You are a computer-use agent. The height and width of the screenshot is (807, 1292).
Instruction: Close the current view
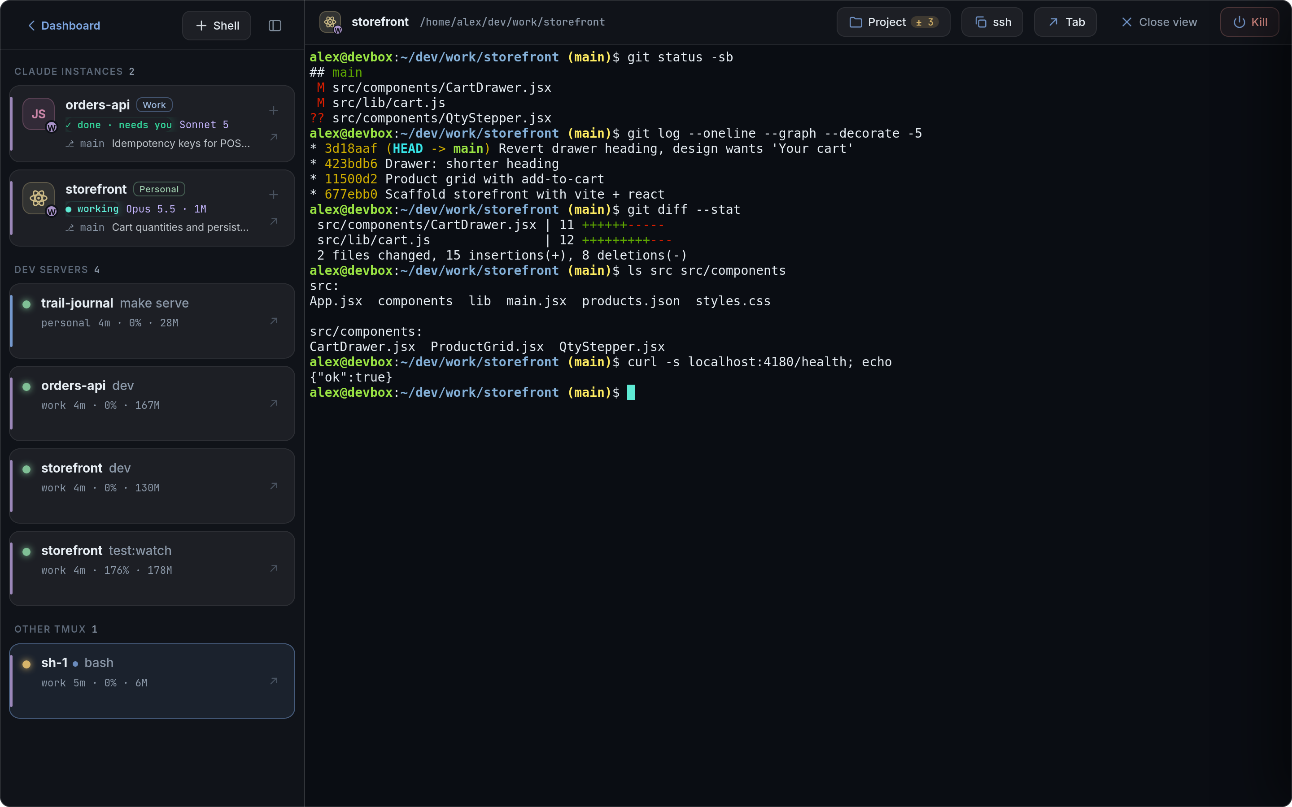click(1158, 22)
